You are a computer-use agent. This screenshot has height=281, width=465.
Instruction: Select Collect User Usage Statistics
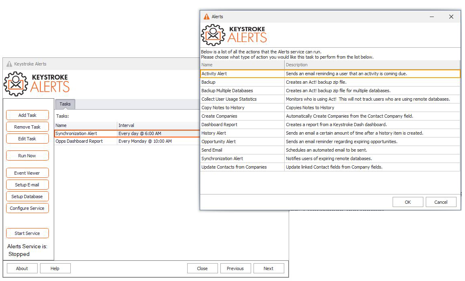[x=330, y=99]
